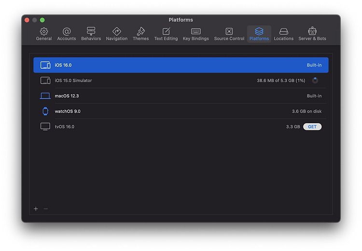
Task: Click the Text Editing tab label
Action: tap(166, 39)
